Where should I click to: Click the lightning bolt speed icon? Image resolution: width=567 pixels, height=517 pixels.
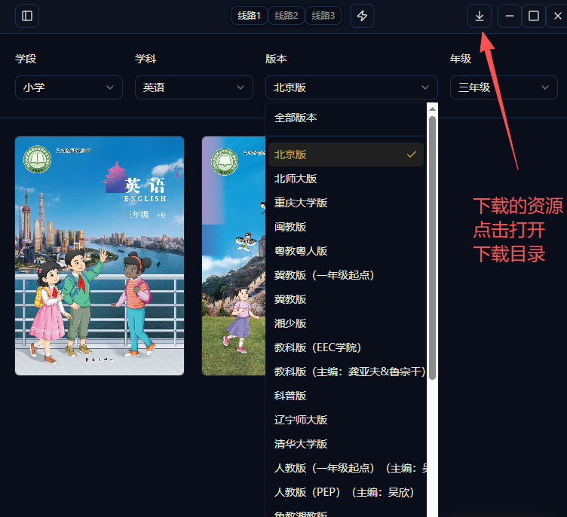(x=362, y=16)
